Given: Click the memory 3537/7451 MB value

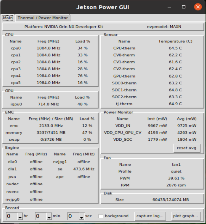Looking at the screenshot, I should pos(51,132).
